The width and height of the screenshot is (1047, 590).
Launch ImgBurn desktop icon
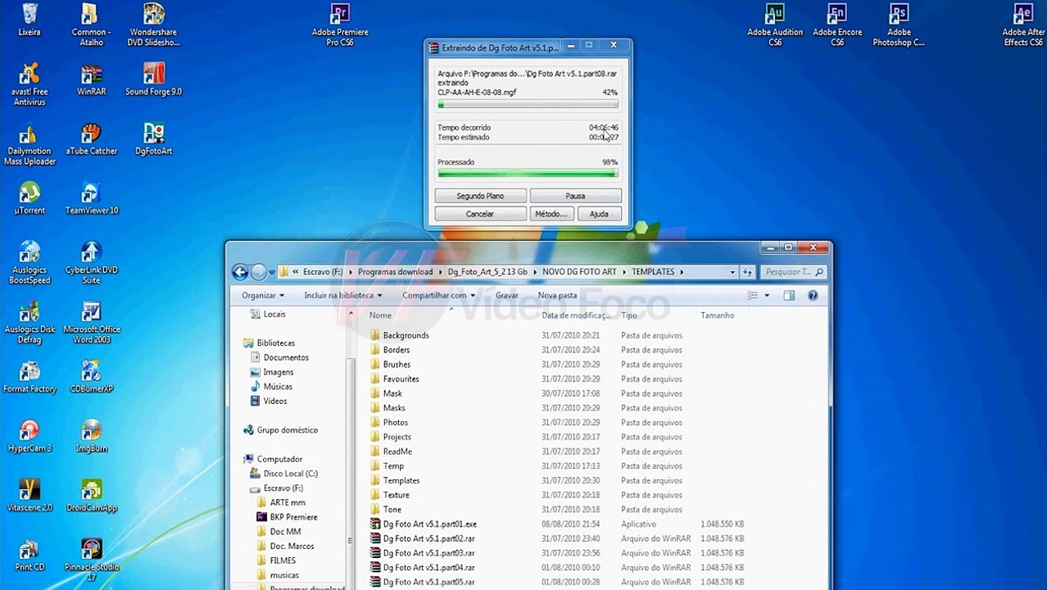coord(91,437)
